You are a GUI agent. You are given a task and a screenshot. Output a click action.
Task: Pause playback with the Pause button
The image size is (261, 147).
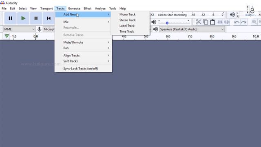(10, 18)
